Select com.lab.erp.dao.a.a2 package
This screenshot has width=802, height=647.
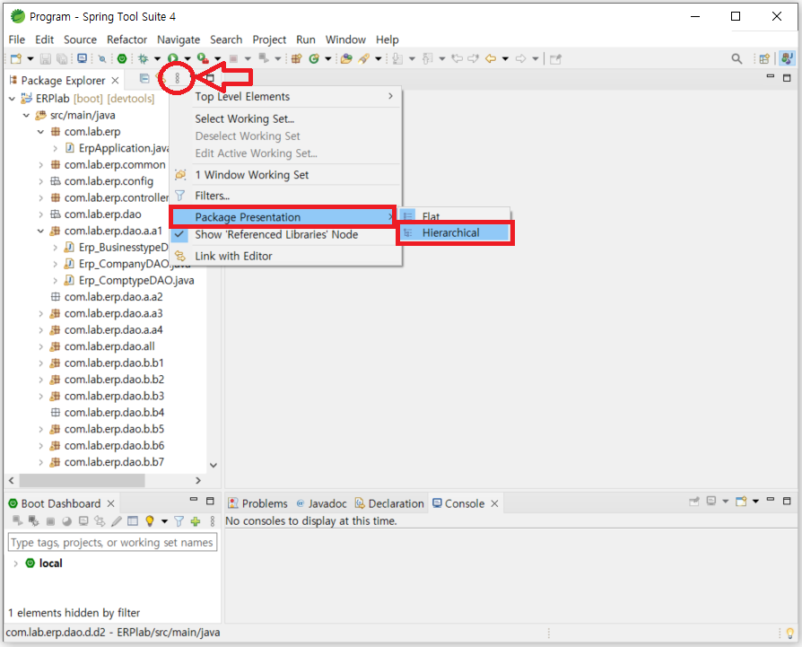[x=113, y=297]
